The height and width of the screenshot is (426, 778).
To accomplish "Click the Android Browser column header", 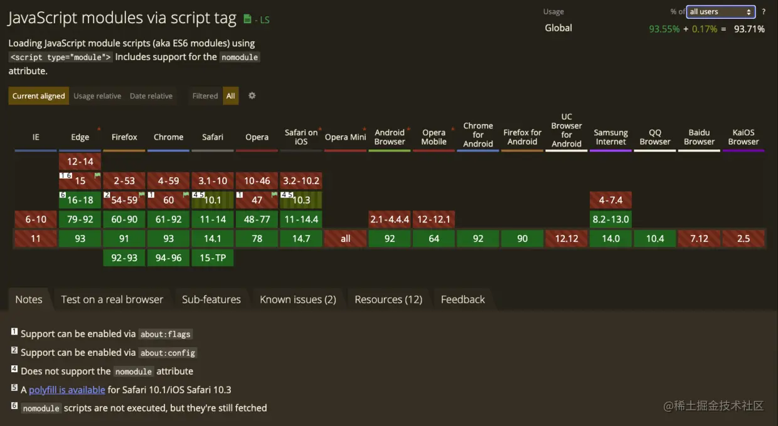I will click(390, 137).
